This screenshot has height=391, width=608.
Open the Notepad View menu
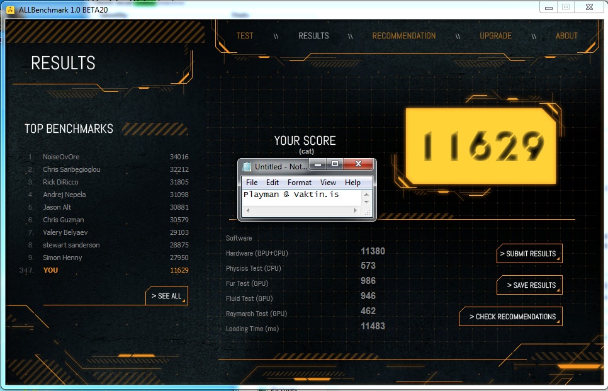(x=328, y=183)
